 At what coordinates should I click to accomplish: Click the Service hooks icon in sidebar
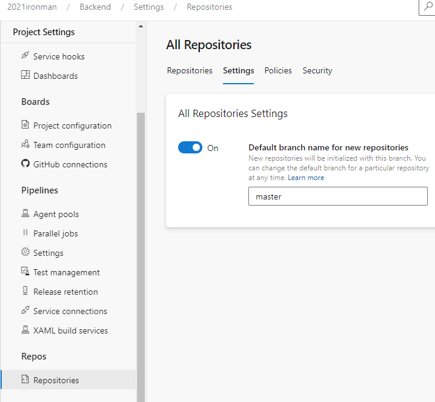click(25, 56)
